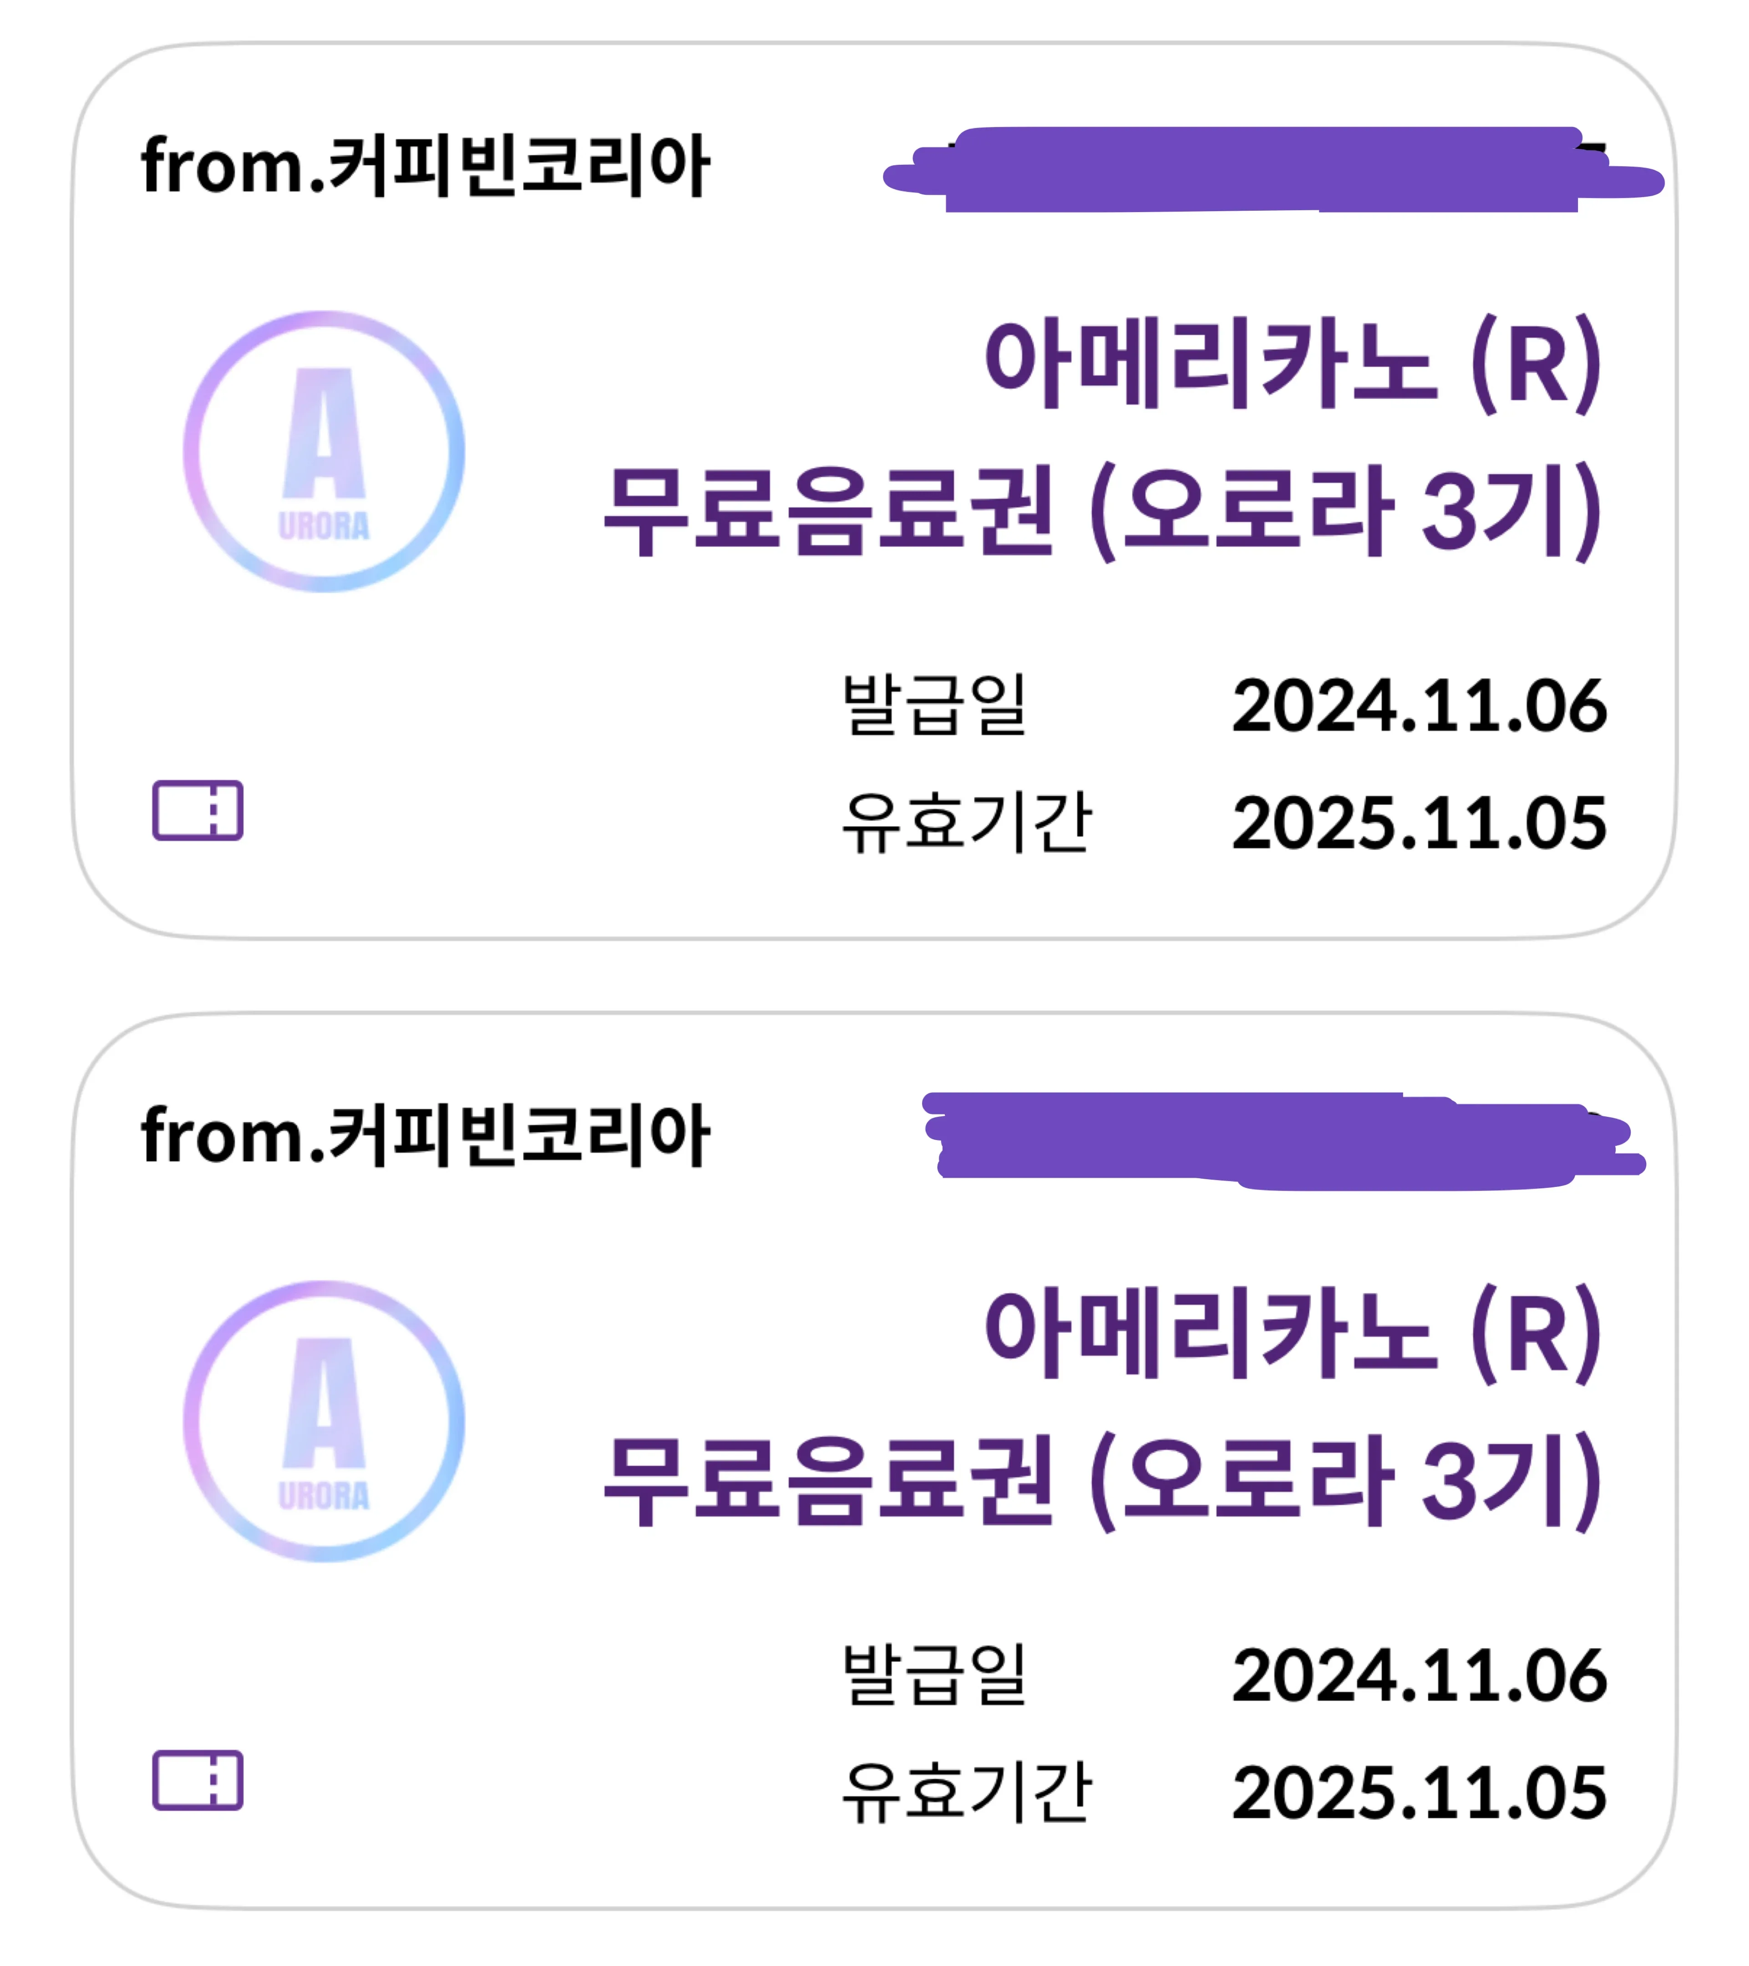Tap the ticket icon on the second coupon

pyautogui.click(x=197, y=1779)
